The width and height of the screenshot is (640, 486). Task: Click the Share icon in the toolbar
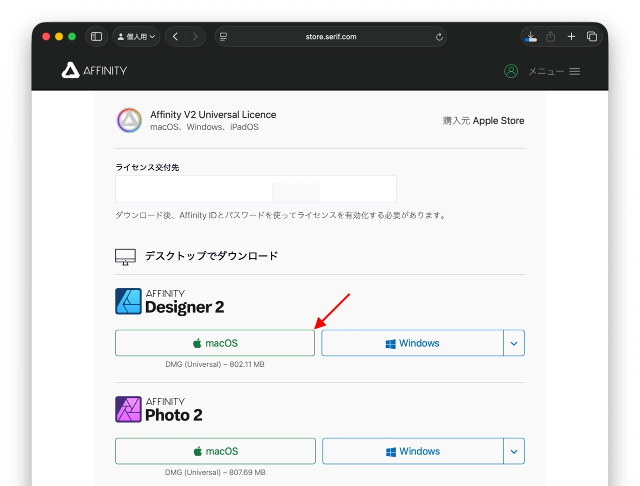(x=550, y=36)
